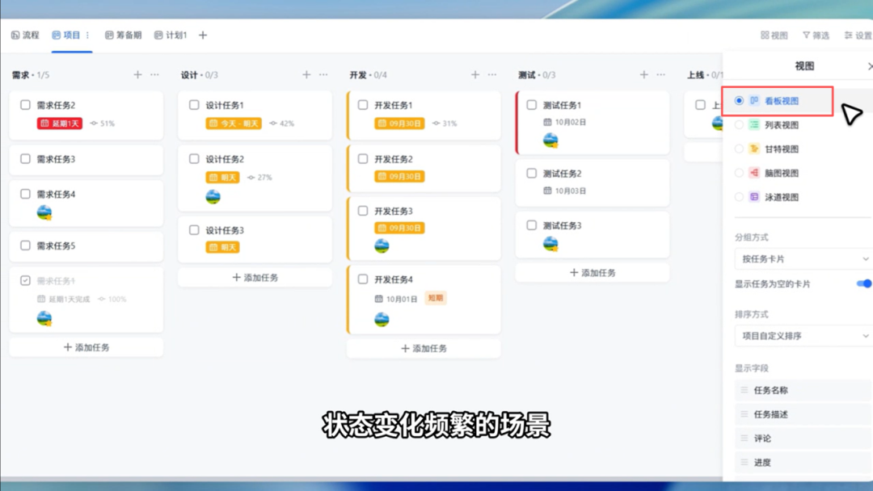Select the 列表视图 radio option
This screenshot has height=491, width=873.
tap(739, 124)
